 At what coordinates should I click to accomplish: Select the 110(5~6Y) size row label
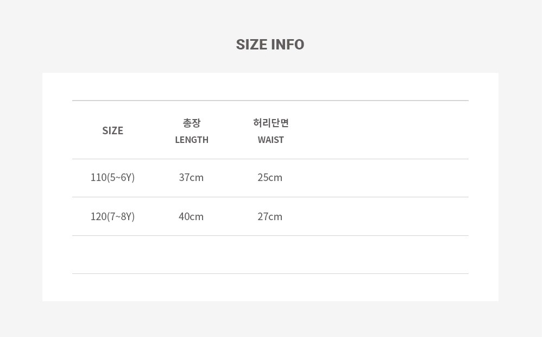(x=112, y=178)
